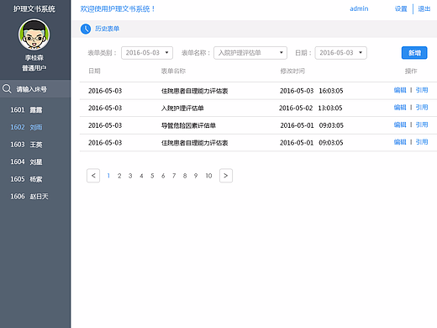Click the admin username link
The image size is (437, 328).
(359, 9)
